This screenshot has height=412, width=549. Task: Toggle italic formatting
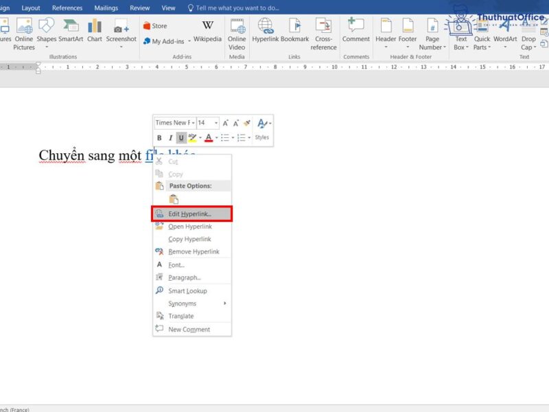pos(170,137)
